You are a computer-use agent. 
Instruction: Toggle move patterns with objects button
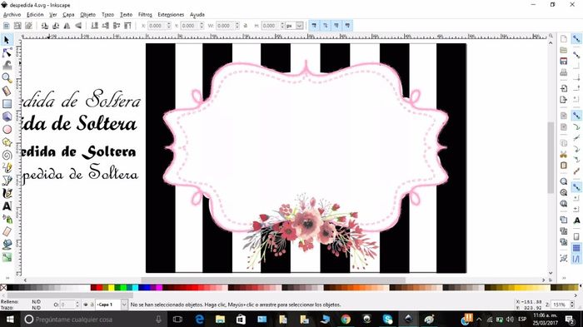347,26
